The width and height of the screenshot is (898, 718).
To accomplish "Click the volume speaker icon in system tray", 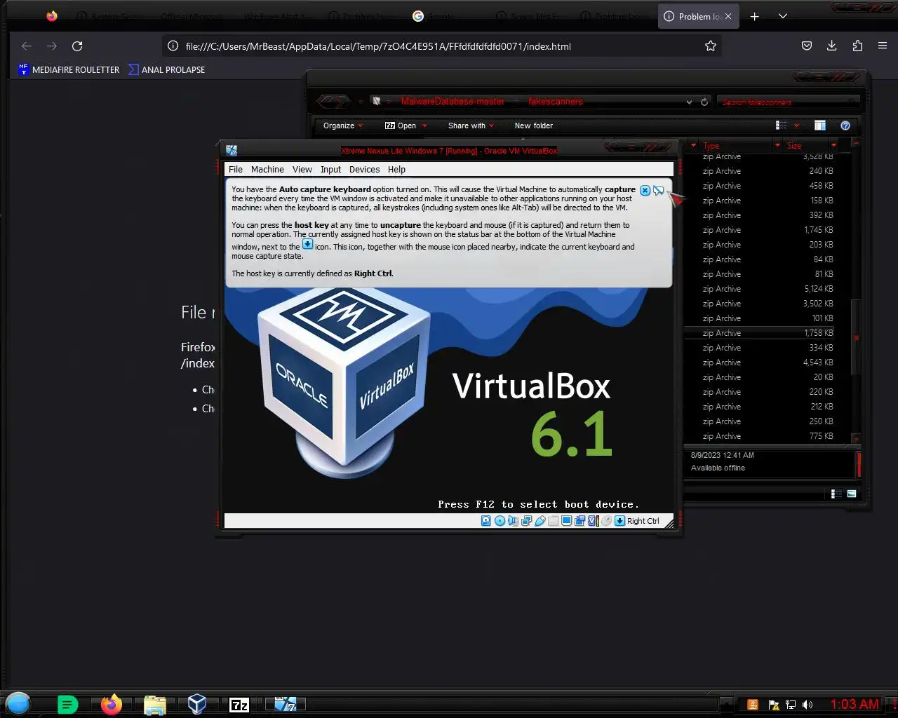I will 807,705.
